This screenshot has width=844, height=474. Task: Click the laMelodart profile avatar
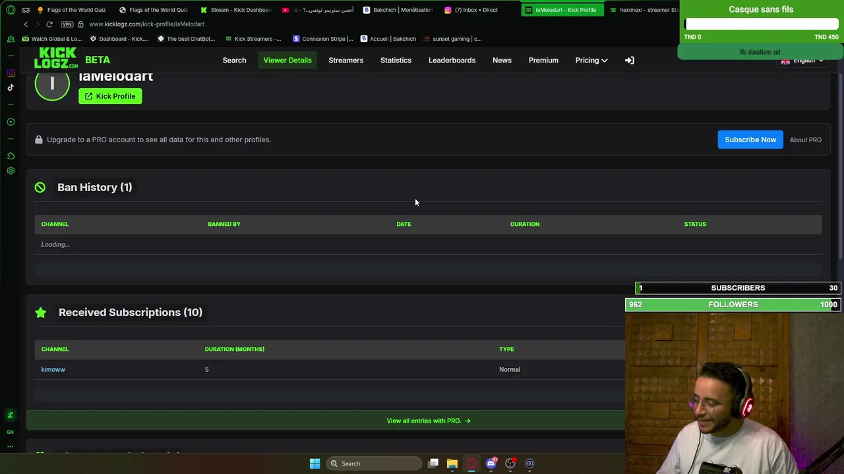pos(52,84)
